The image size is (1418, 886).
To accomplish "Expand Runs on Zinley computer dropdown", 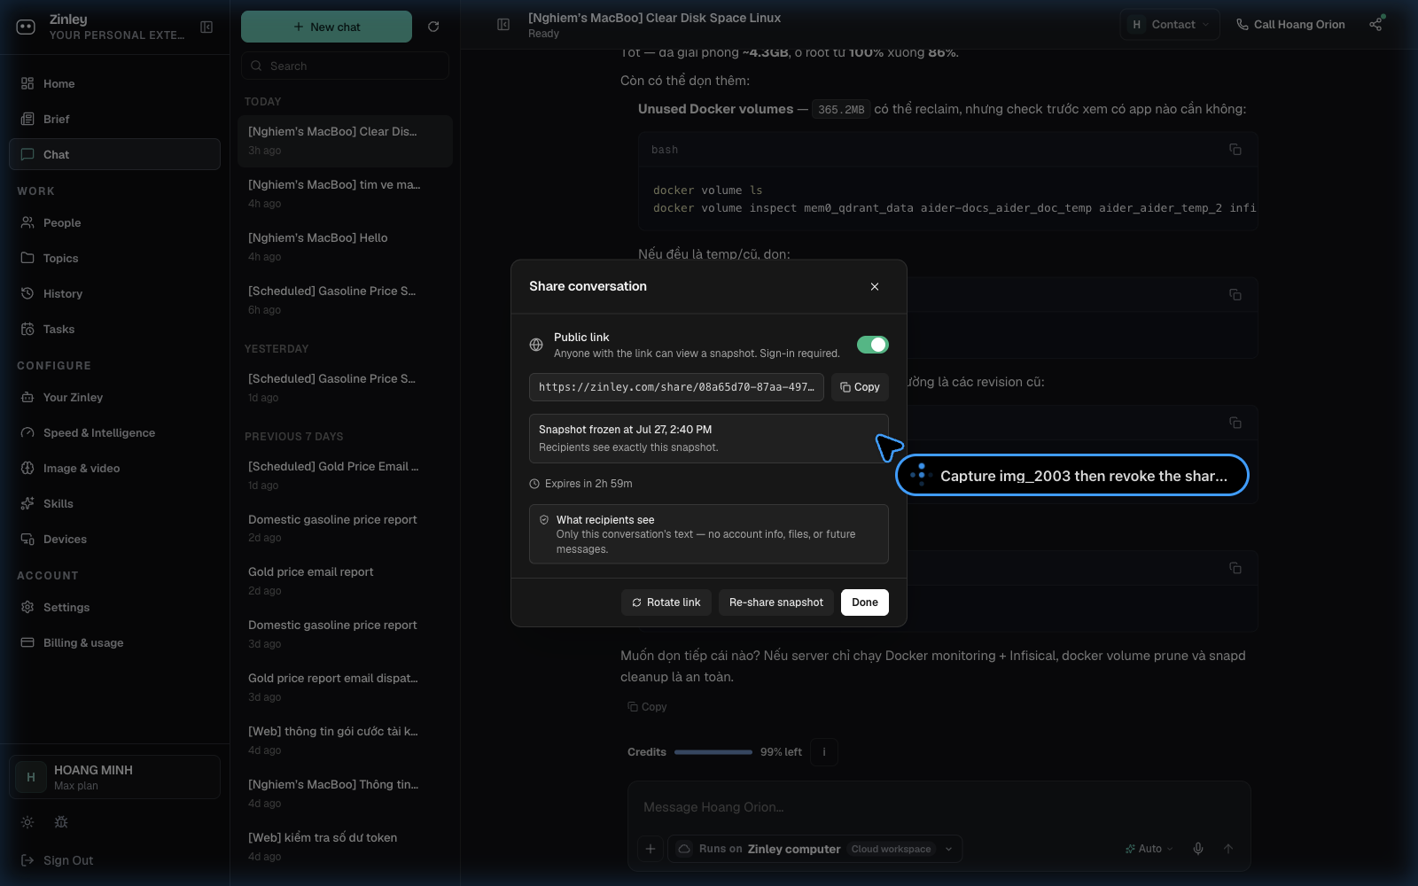I will (x=814, y=849).
